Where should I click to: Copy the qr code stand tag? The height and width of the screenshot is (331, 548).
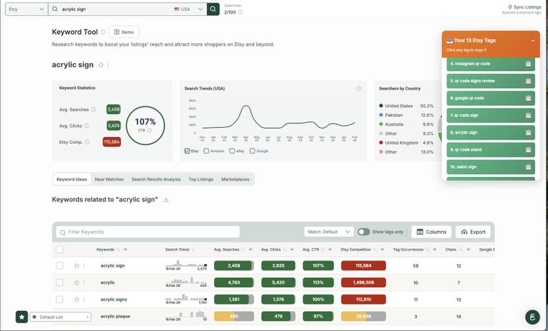(x=529, y=149)
